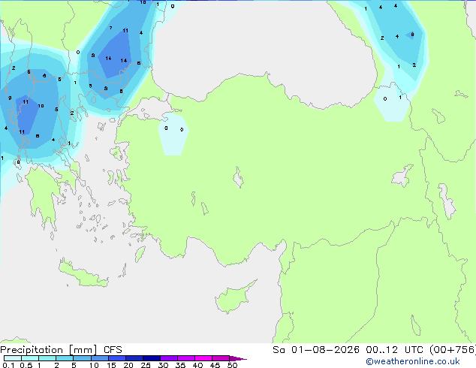Click the island of Crete on the map

(x=83, y=274)
